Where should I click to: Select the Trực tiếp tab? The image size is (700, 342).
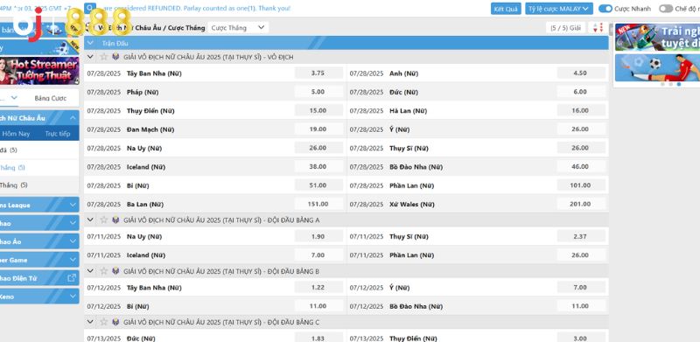58,134
